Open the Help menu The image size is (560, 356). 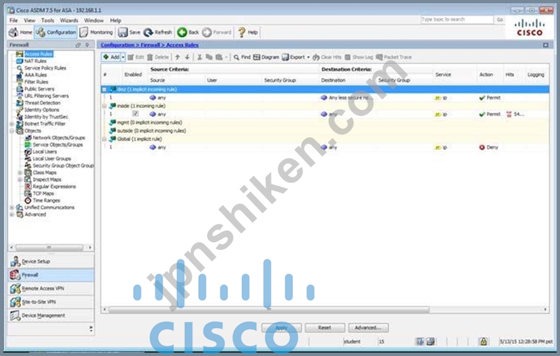point(115,20)
